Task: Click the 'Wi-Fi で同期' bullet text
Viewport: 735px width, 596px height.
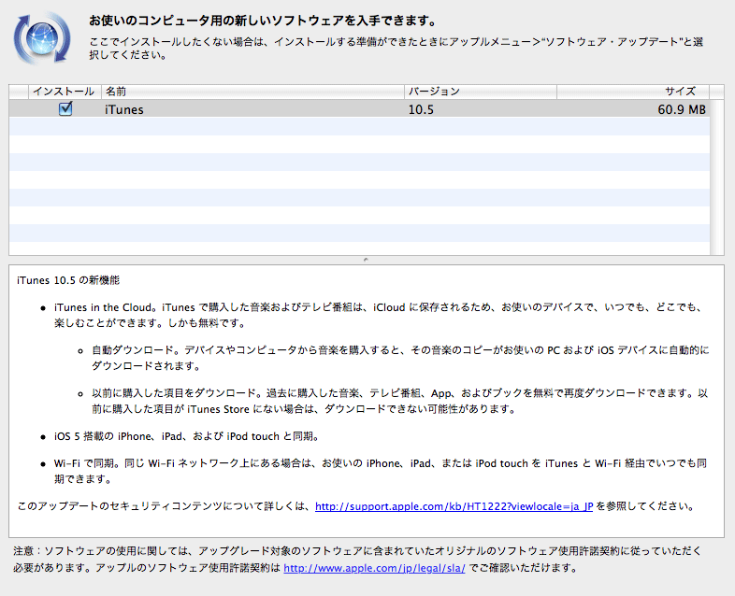Action: (x=381, y=471)
